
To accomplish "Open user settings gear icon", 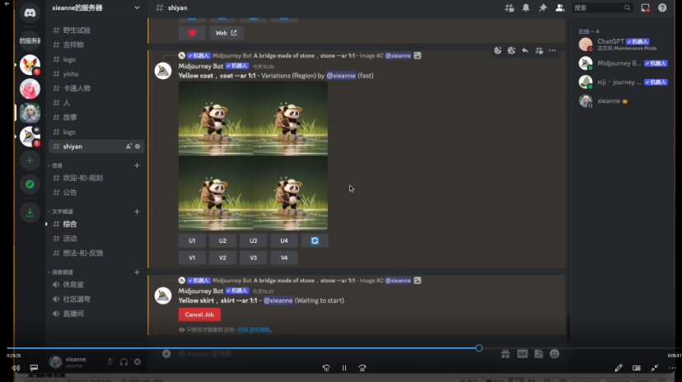I will [138, 361].
